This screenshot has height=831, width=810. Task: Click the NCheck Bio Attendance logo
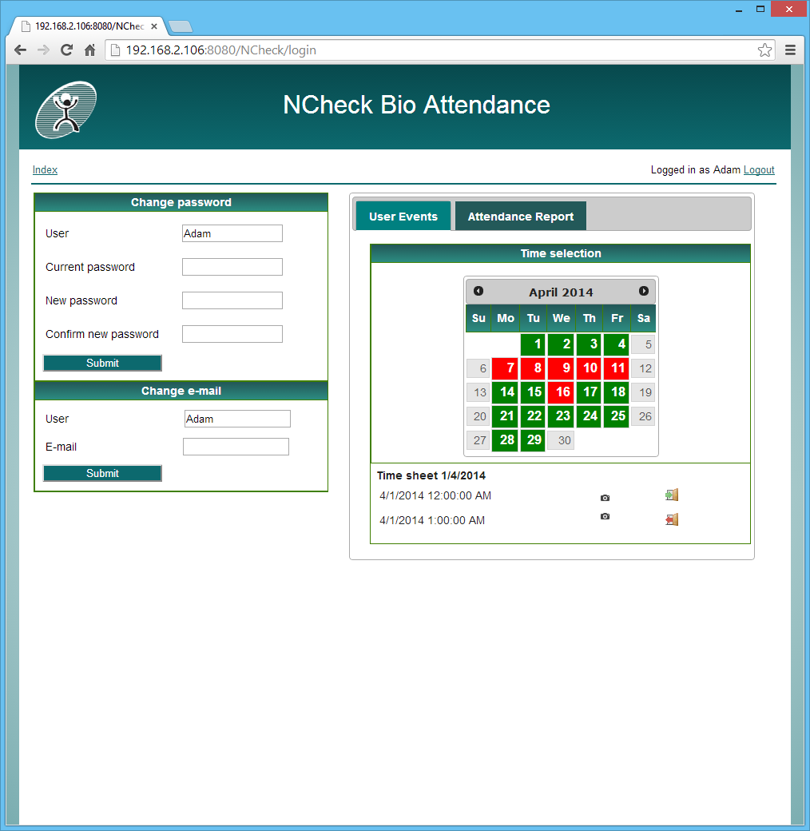(66, 109)
